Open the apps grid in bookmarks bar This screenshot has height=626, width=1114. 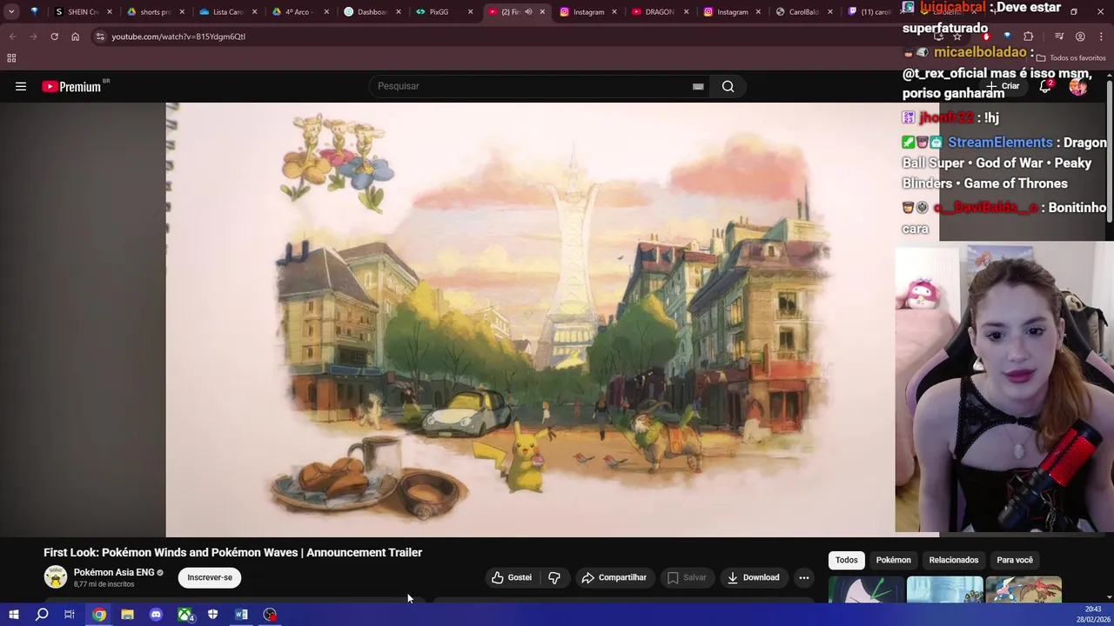(x=11, y=58)
